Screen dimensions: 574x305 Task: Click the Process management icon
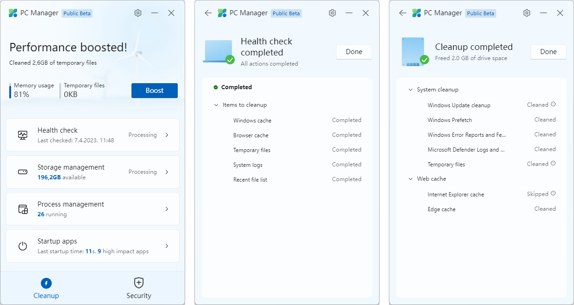tap(23, 209)
